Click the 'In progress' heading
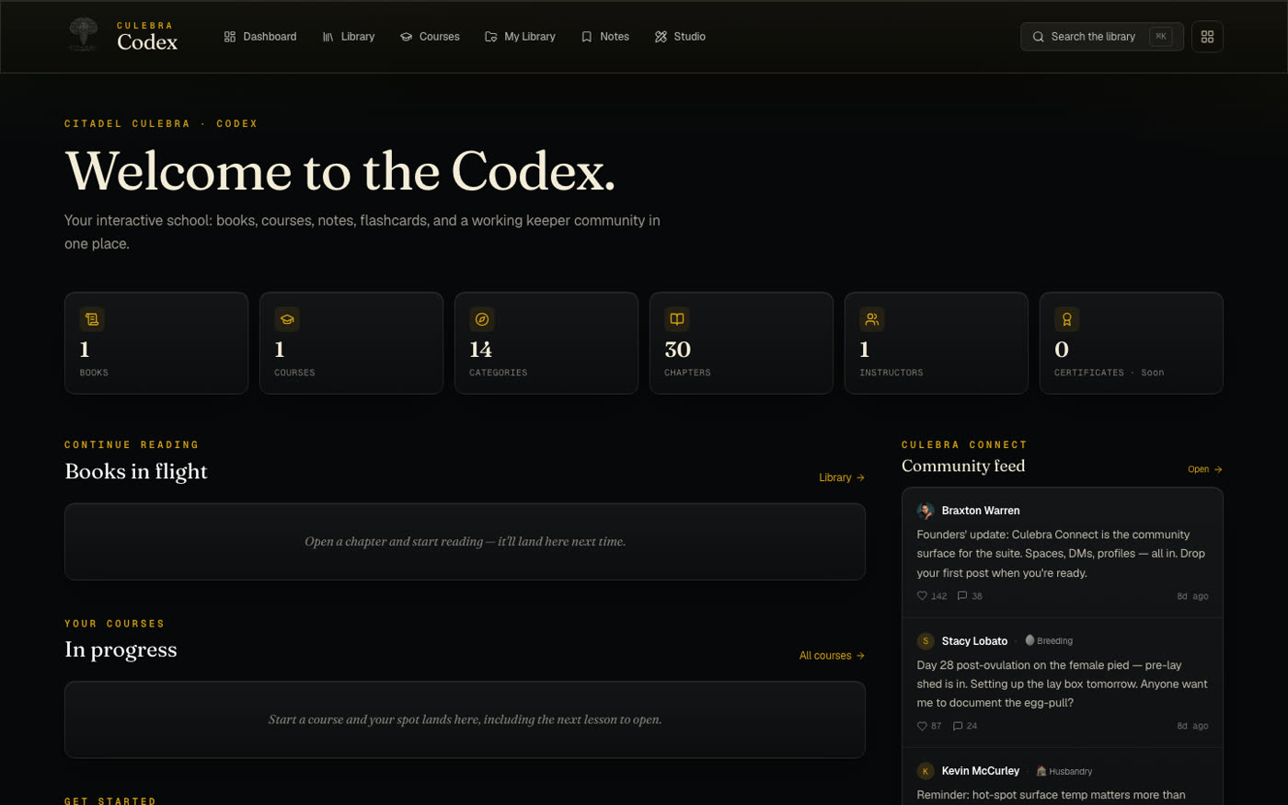 [121, 650]
